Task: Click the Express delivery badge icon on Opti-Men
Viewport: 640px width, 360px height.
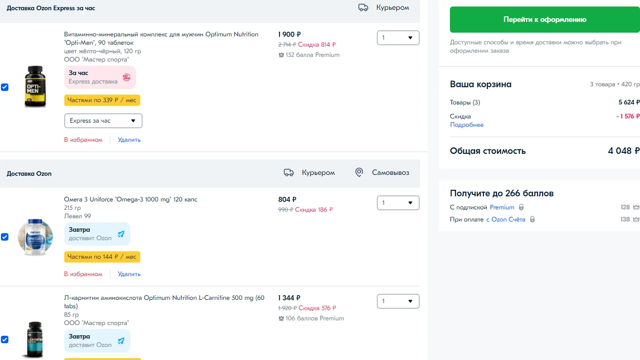Action: coord(127,77)
